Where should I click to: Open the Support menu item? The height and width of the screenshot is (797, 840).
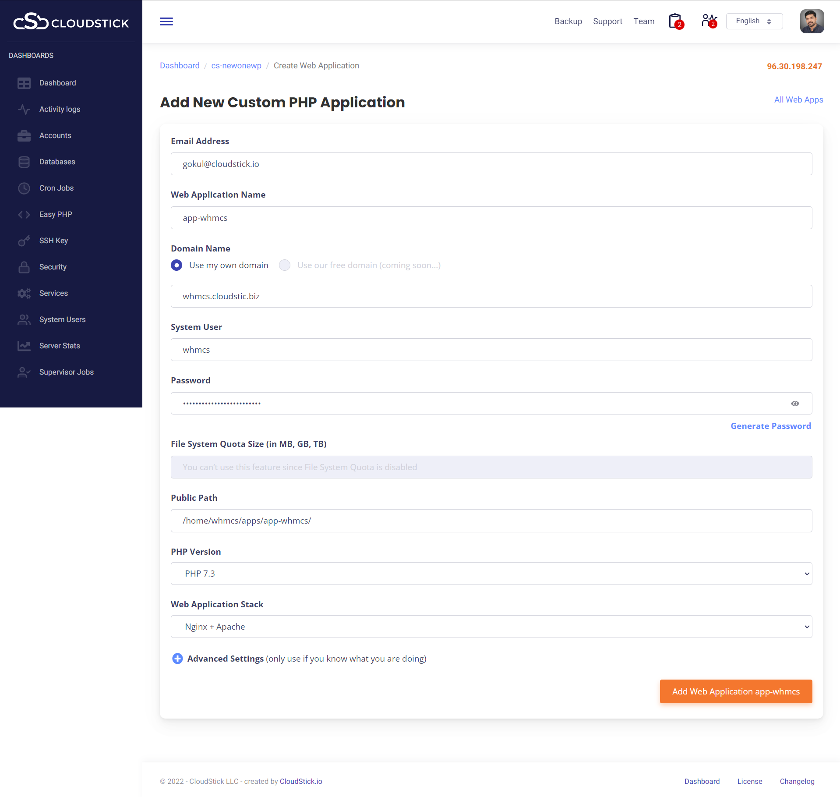(607, 21)
